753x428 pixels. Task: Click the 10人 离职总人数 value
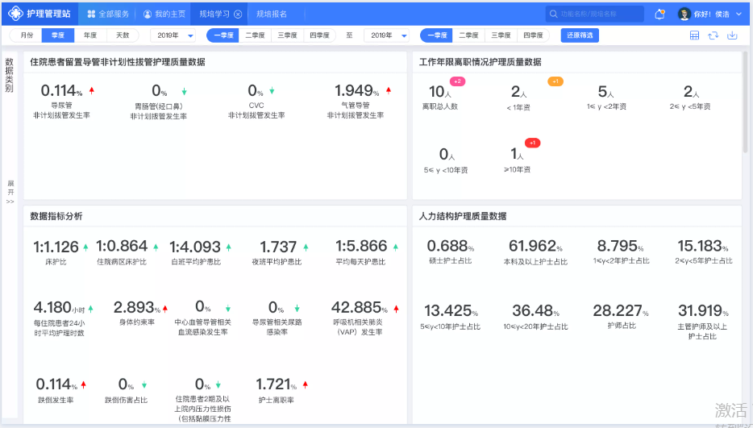(440, 91)
